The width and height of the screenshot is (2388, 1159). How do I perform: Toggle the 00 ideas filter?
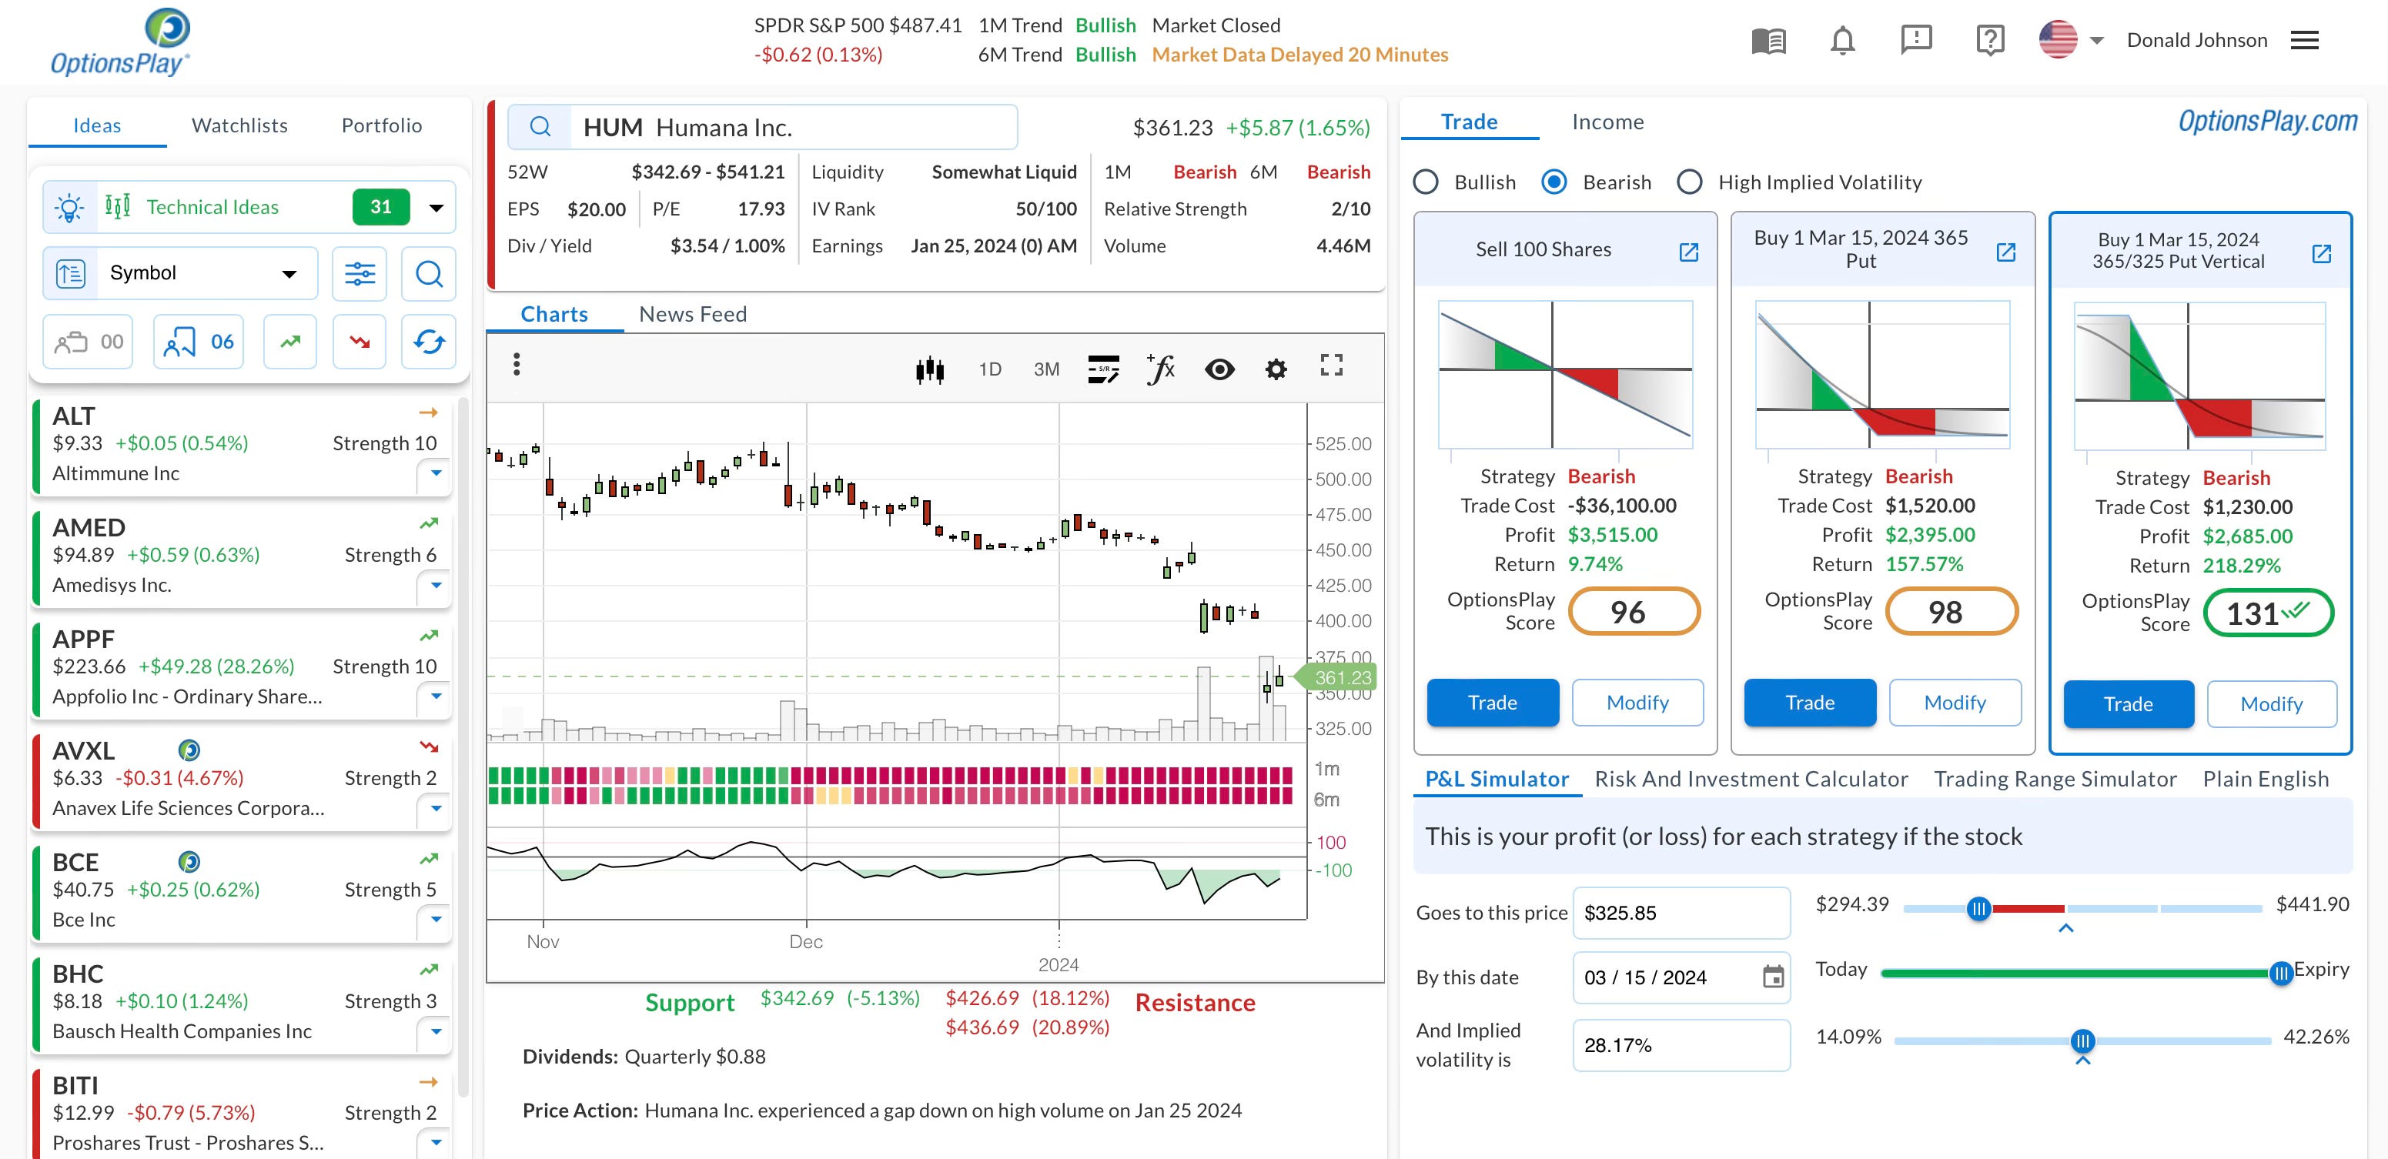[88, 342]
